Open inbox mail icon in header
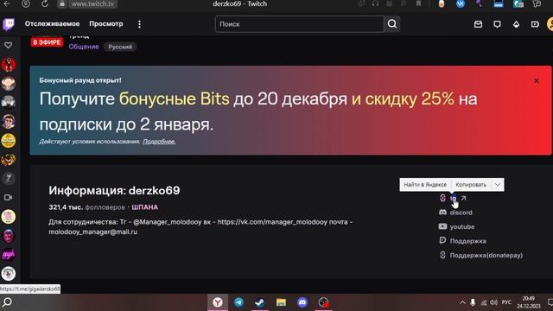 click(x=478, y=24)
